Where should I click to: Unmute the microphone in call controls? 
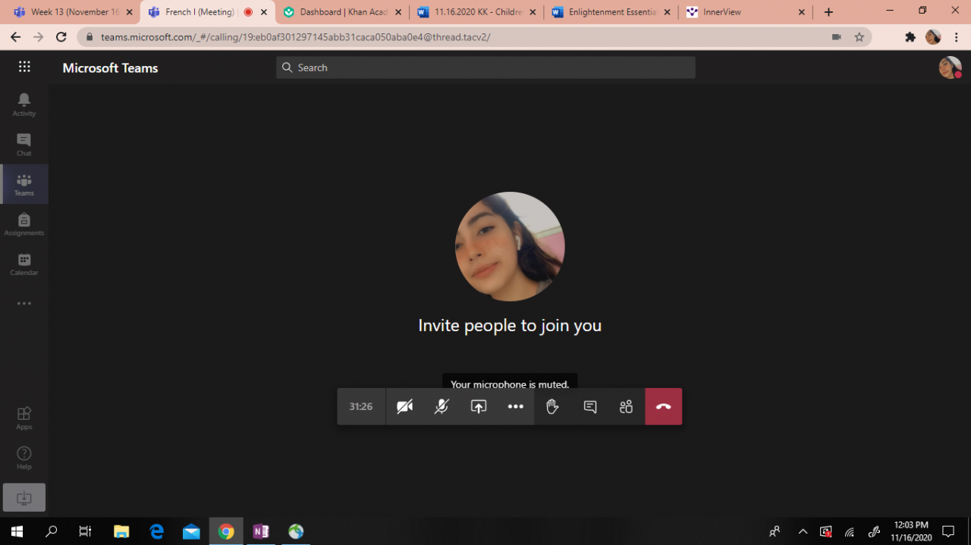[442, 406]
